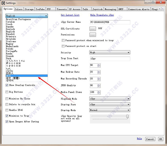Check Password protect when minimised to tray

pos(63,40)
